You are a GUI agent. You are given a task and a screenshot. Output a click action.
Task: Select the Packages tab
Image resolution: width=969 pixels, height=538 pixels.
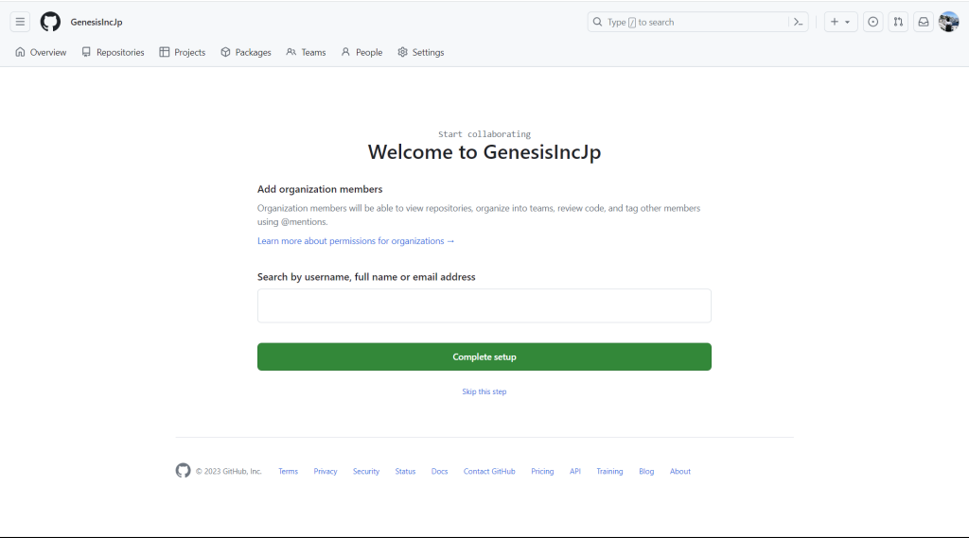pyautogui.click(x=246, y=52)
